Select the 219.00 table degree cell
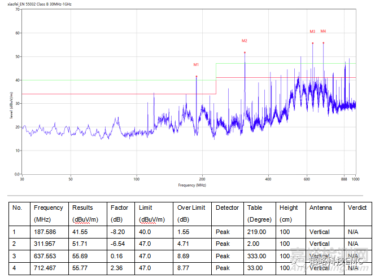 click(256, 232)
